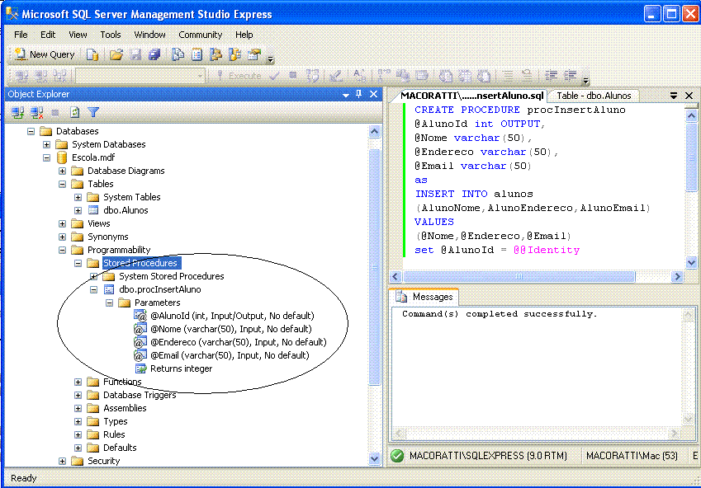The image size is (701, 488).
Task: Switch to the Table - dbo.Alunos tab
Action: point(594,96)
